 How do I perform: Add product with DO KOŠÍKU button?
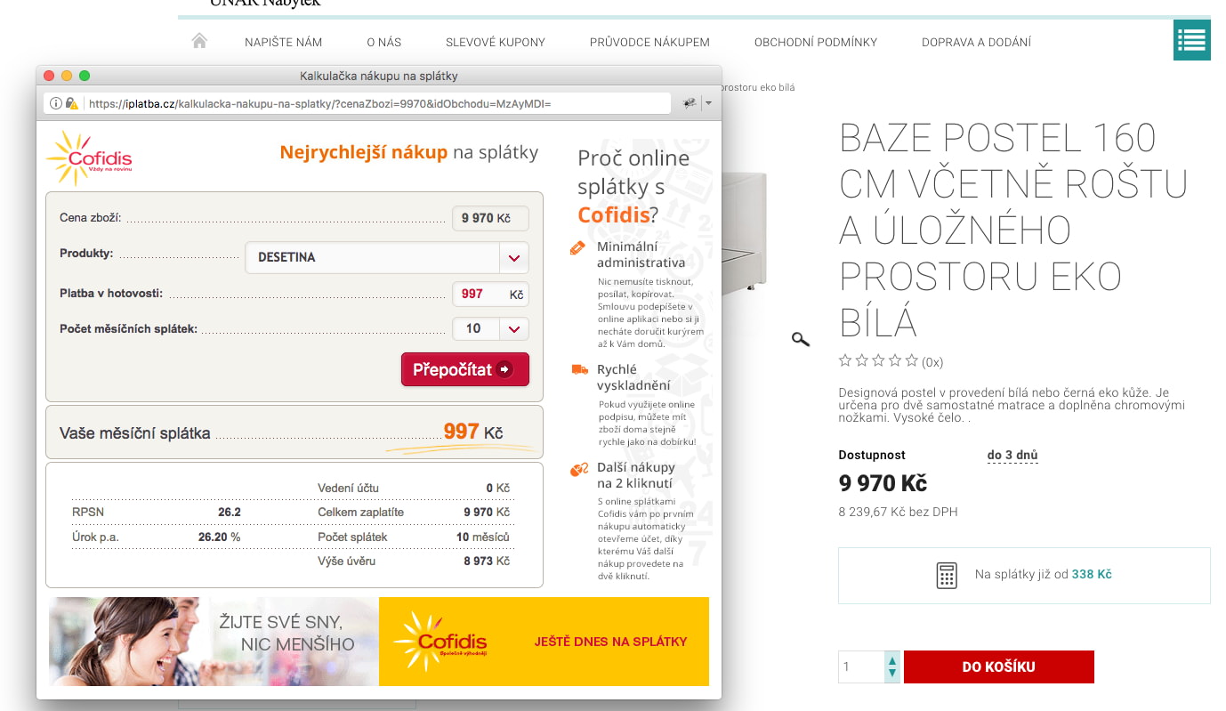tap(998, 667)
